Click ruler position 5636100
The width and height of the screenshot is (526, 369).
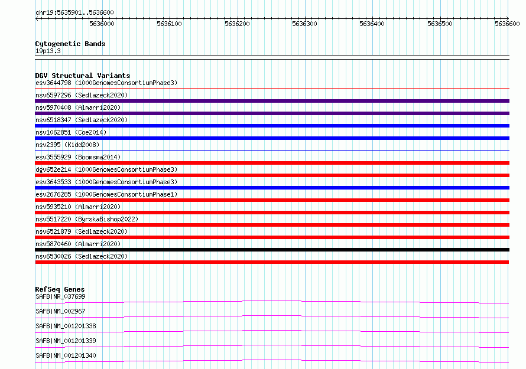point(169,24)
